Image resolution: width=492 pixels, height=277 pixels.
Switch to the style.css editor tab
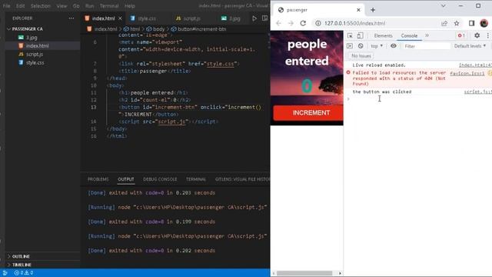click(x=147, y=18)
